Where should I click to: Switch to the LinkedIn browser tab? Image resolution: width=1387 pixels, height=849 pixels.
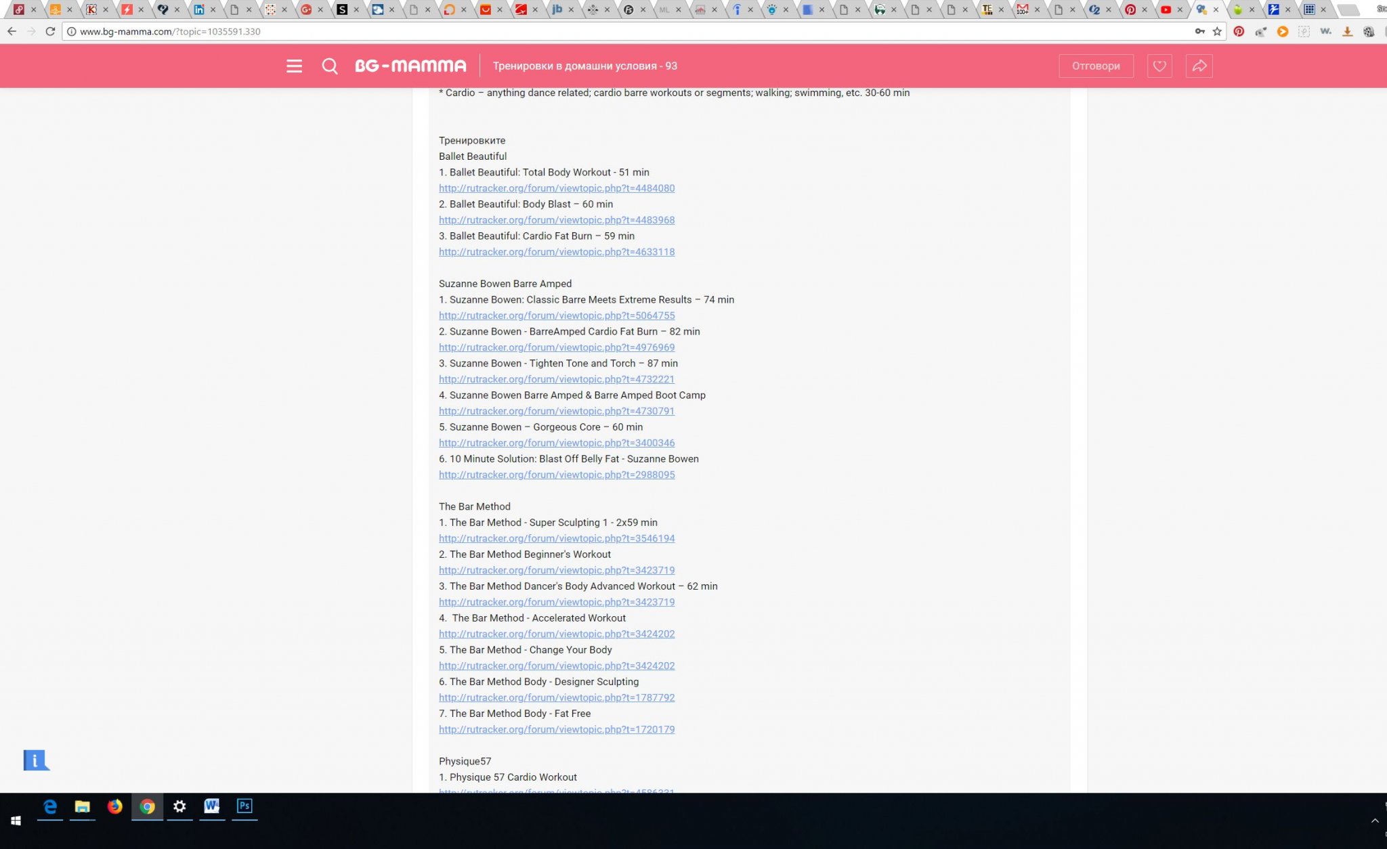(x=198, y=9)
